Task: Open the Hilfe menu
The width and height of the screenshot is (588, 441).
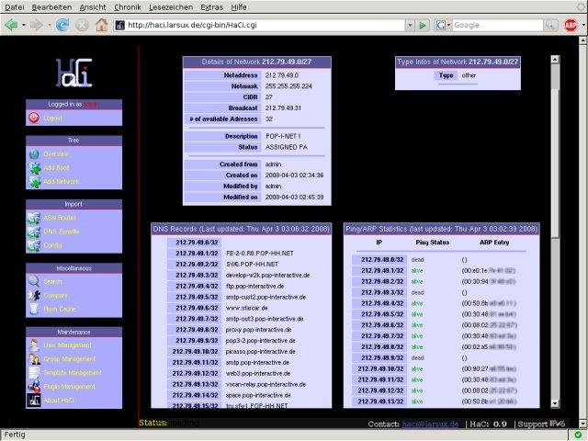Action: pos(239,7)
